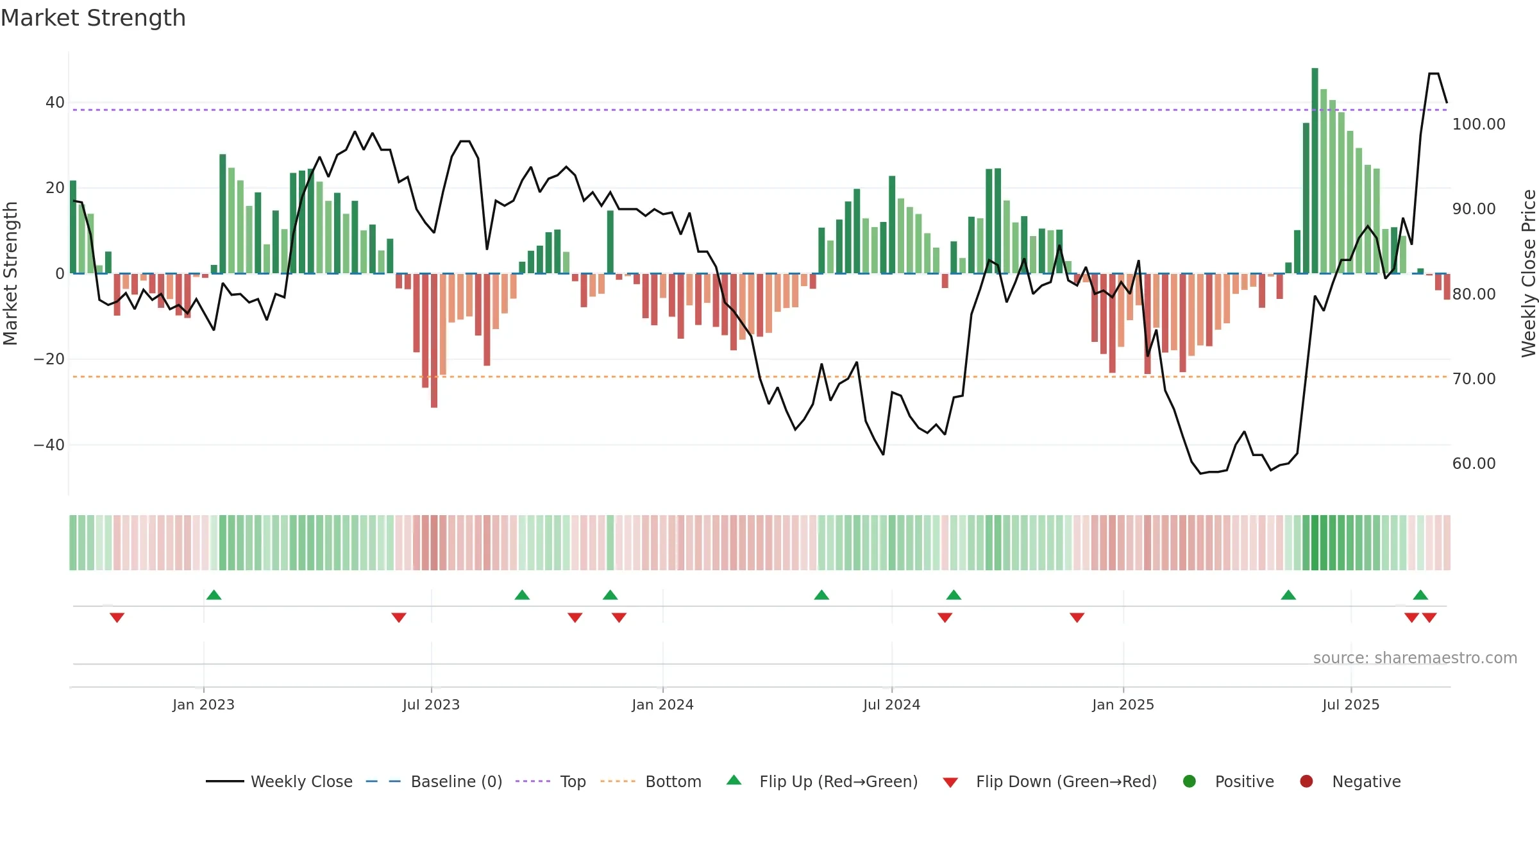The width and height of the screenshot is (1539, 866).
Task: Click the deepest red bar near Jul 2023
Action: pyautogui.click(x=434, y=341)
